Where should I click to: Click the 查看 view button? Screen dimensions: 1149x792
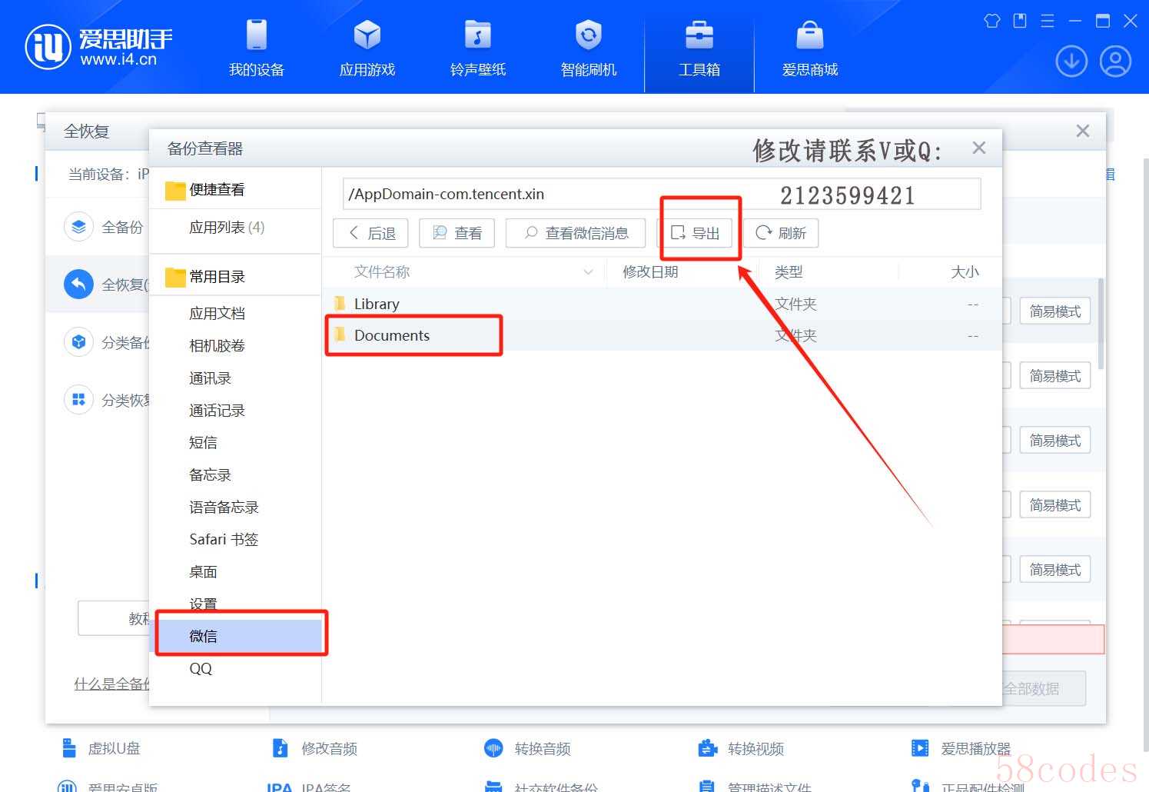click(457, 233)
